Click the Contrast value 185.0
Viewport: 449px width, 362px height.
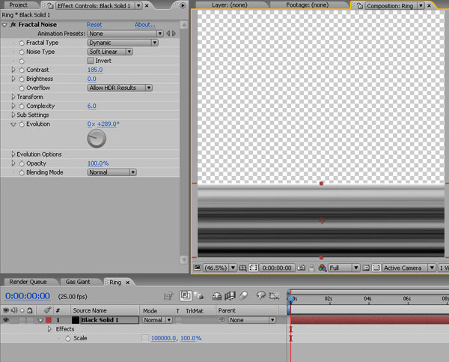pos(95,70)
